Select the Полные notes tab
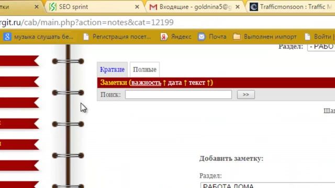This screenshot has width=335, height=188. tap(144, 69)
